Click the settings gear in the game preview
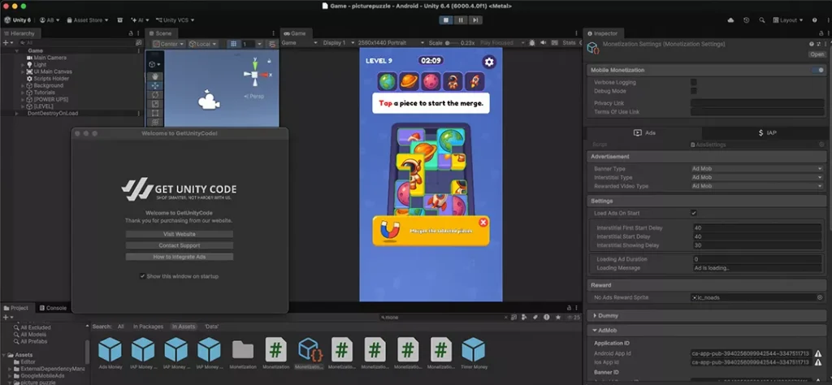This screenshot has height=385, width=832. [488, 62]
